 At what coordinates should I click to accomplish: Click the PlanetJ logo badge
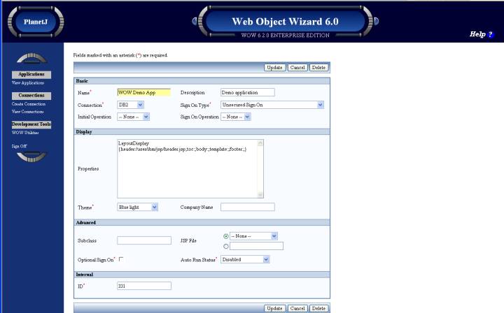coord(36,22)
